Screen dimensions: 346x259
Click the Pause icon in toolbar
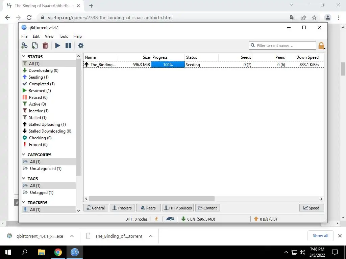(68, 46)
